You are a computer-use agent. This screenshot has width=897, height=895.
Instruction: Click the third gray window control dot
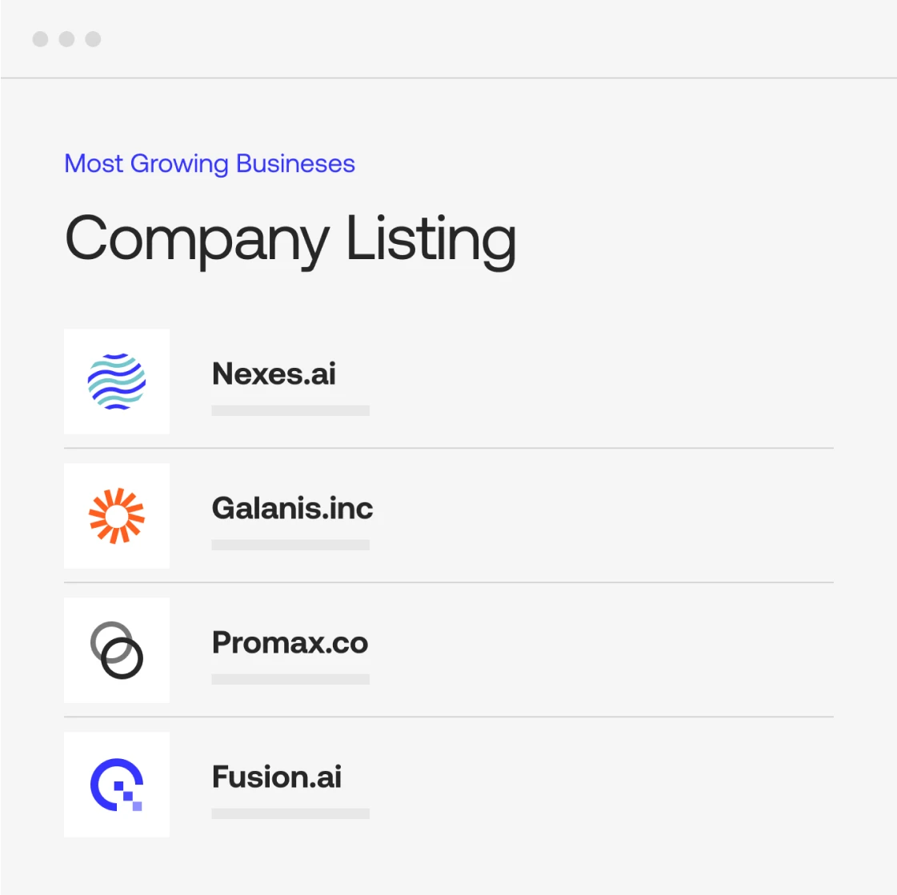(x=94, y=39)
